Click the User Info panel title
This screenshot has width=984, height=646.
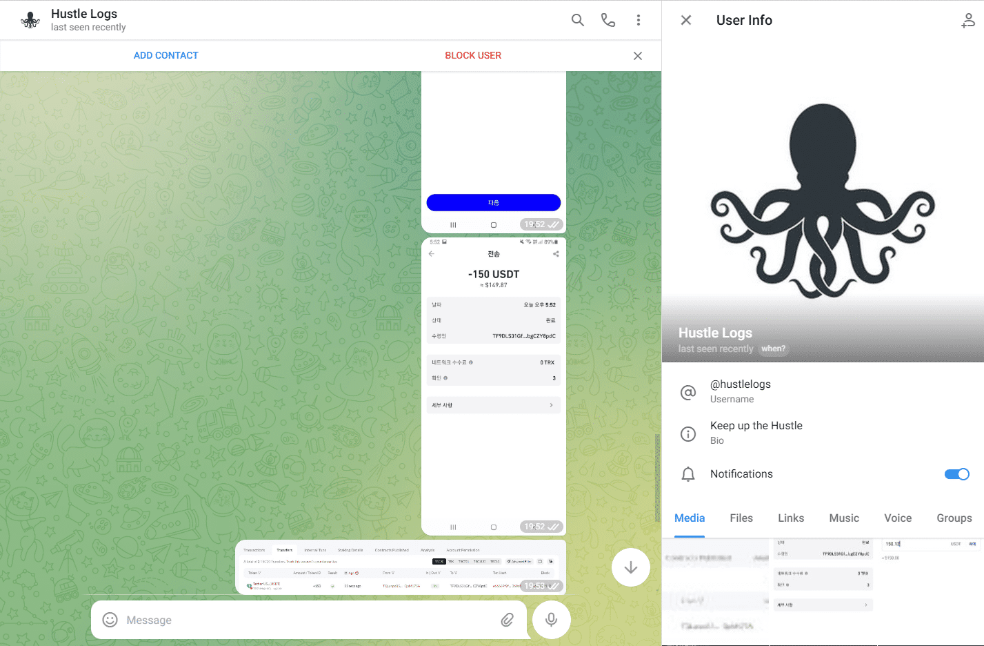[x=744, y=20]
